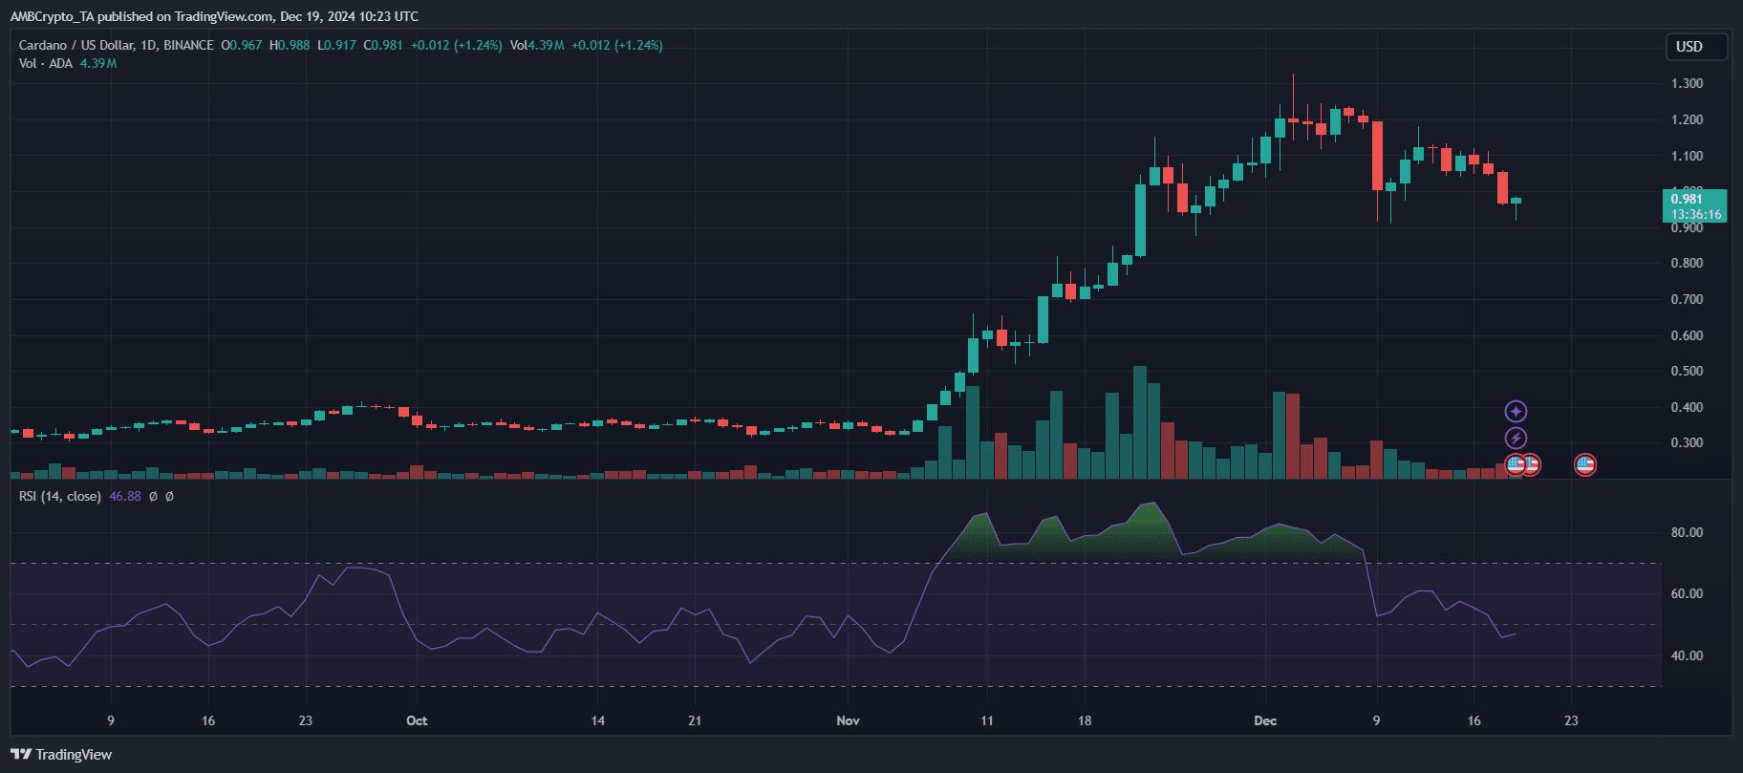Click the TradingView logo at bottom left
Image resolution: width=1743 pixels, height=773 pixels.
point(61,755)
